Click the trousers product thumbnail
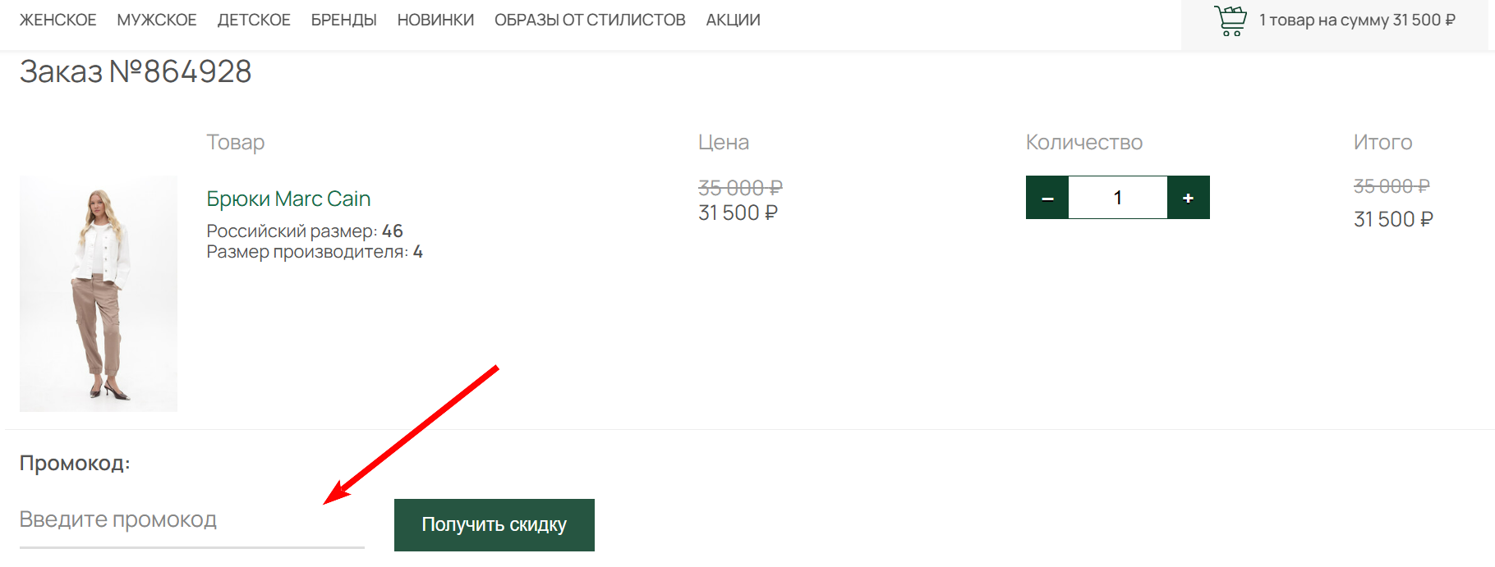Image resolution: width=1495 pixels, height=567 pixels. (x=99, y=293)
